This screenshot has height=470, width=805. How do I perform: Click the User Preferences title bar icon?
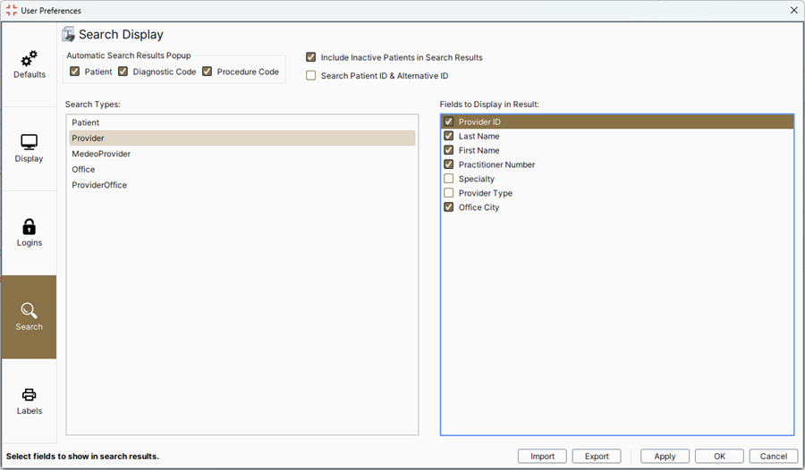tap(12, 10)
